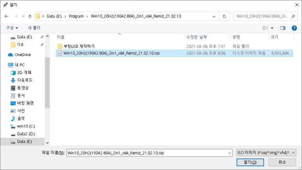Screen dimensions: 302x170
Task: Click the date 2021-04-06 오후 7:47 cell
Action: [x=206, y=46]
